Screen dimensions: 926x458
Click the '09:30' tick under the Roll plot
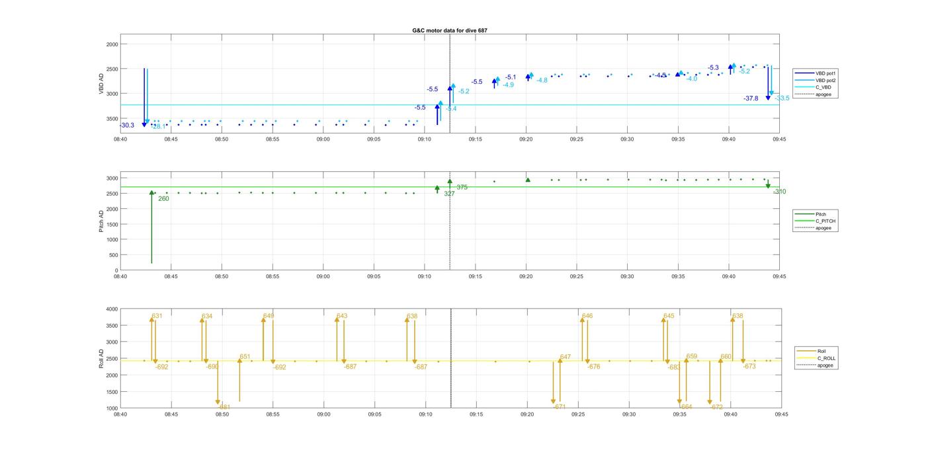coord(628,414)
